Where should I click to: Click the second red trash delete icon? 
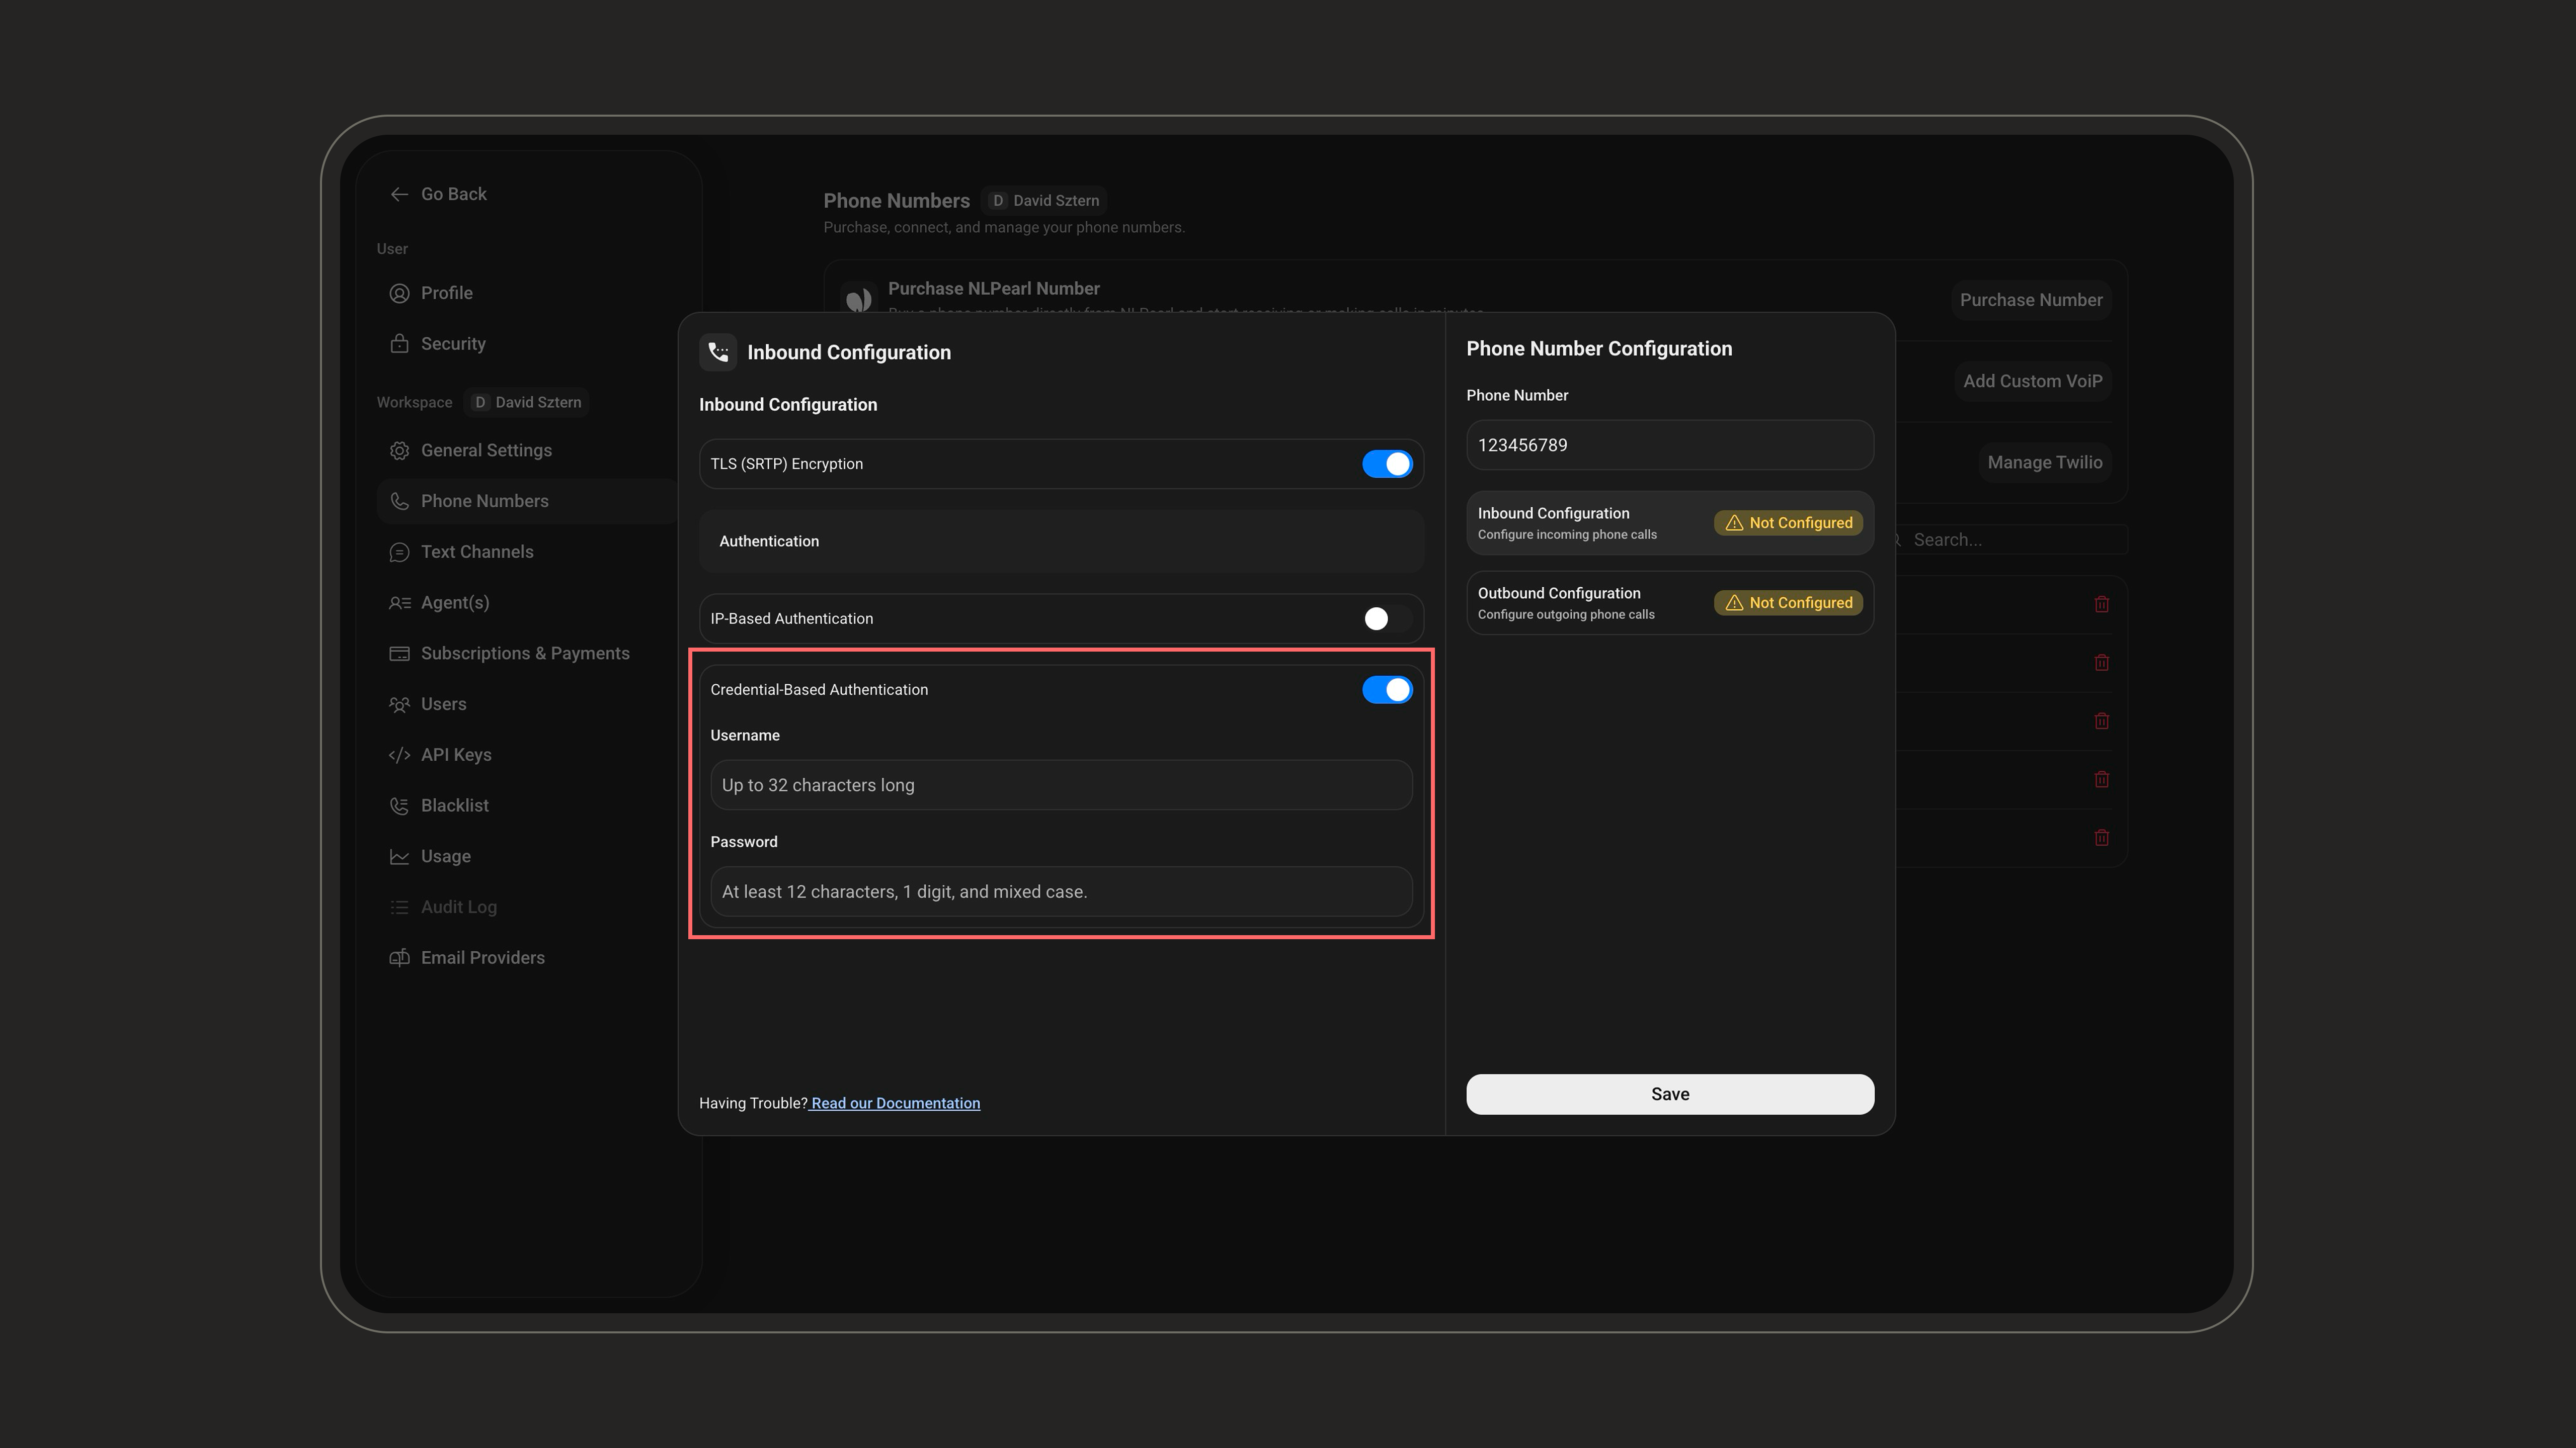2102,663
